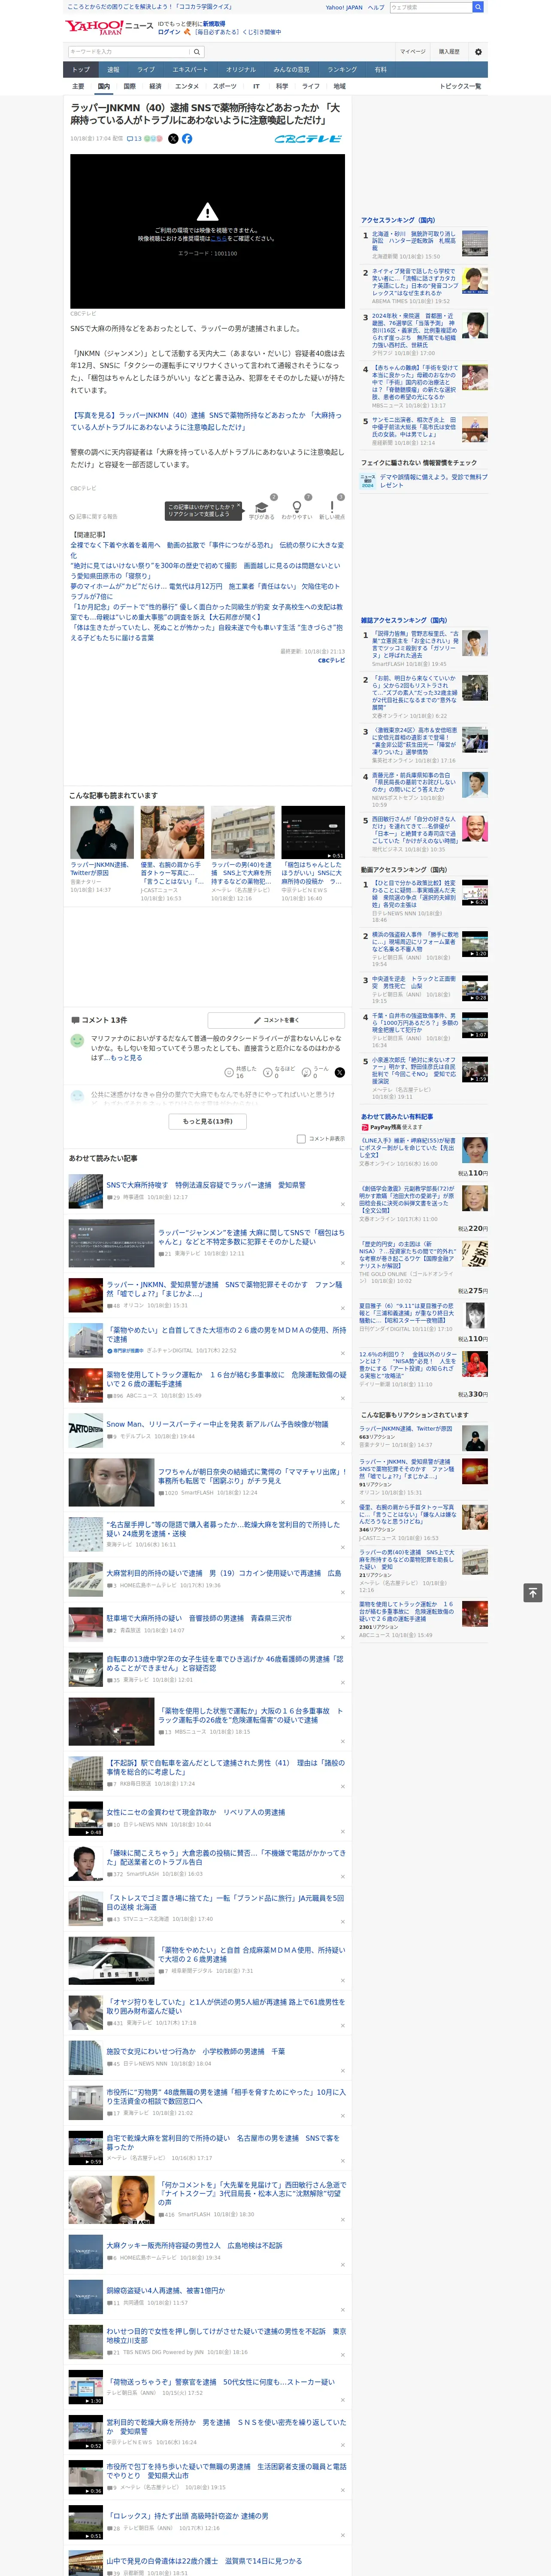
Task: Open thumbnail of ラッパーJNKMN逮捕、Twitterが原因 article
Action: pyautogui.click(x=102, y=832)
